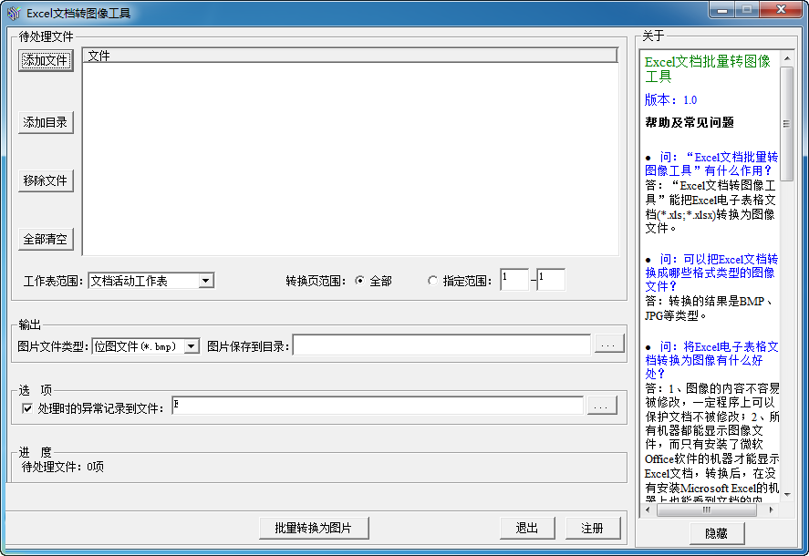The image size is (809, 556).
Task: Click the 待处理文件：0项 status text
Action: (62, 467)
